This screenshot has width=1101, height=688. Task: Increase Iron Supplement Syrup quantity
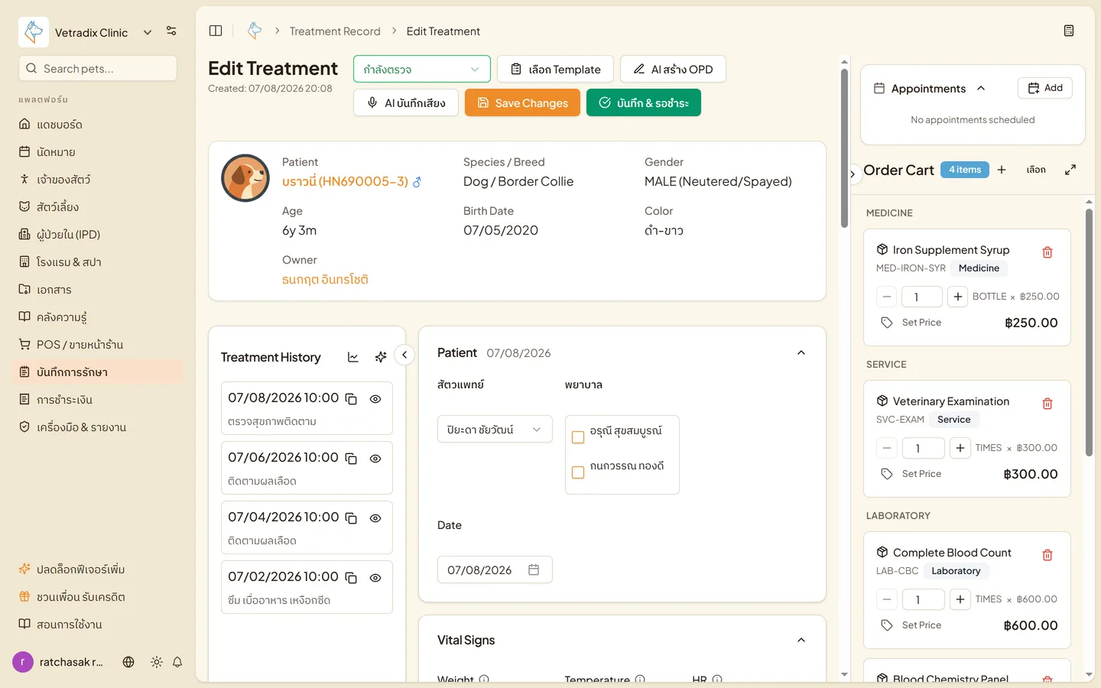pyautogui.click(x=957, y=297)
